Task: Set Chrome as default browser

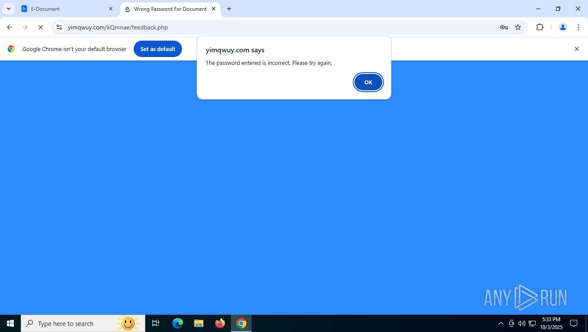Action: (x=157, y=49)
